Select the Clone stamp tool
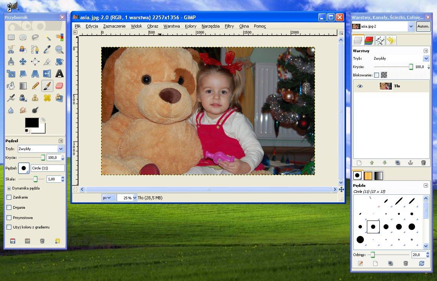 35,98
